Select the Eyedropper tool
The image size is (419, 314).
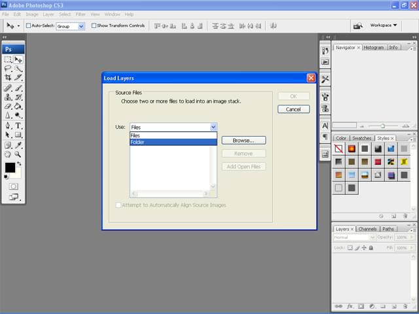pyautogui.click(x=18, y=145)
